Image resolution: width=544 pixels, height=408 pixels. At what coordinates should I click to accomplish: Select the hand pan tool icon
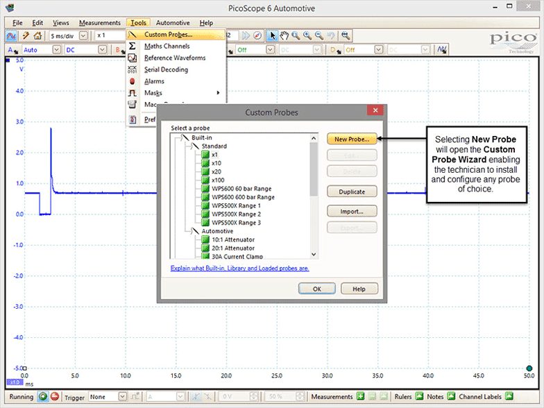point(284,35)
